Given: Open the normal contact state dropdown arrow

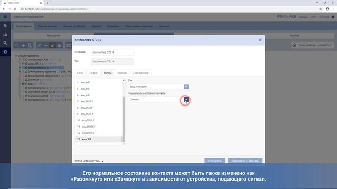Looking at the screenshot, I should tap(186, 99).
